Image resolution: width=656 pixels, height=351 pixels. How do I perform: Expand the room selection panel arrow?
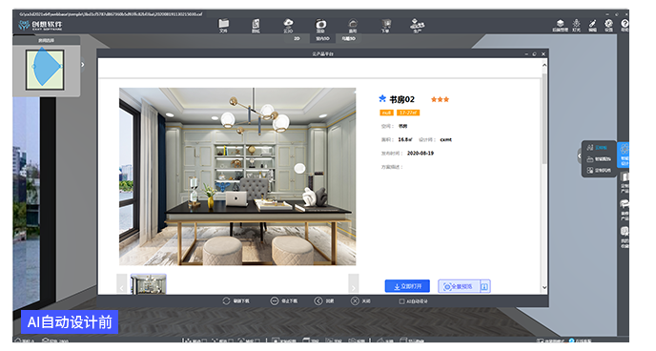[x=83, y=65]
